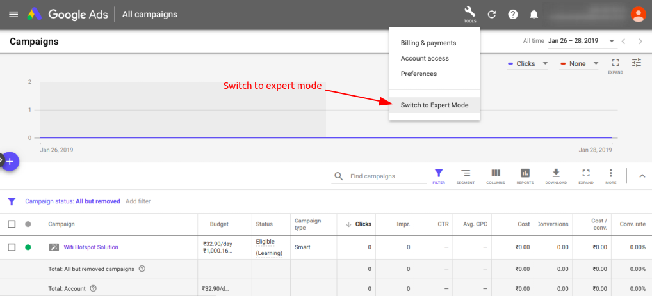652x296 pixels.
Task: Go to next date range arrow
Action: point(640,41)
